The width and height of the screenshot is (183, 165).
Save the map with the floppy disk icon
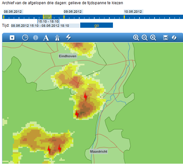click(x=166, y=38)
